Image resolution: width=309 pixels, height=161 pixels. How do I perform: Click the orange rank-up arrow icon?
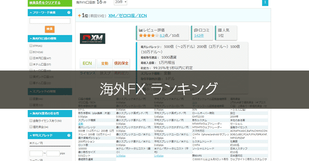click(x=79, y=16)
